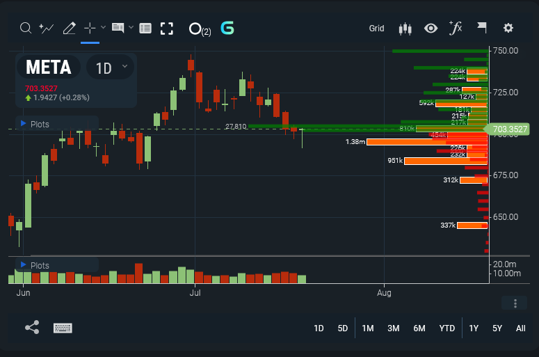The height and width of the screenshot is (357, 539).
Task: Click the three-dot more options button
Action: 515,303
